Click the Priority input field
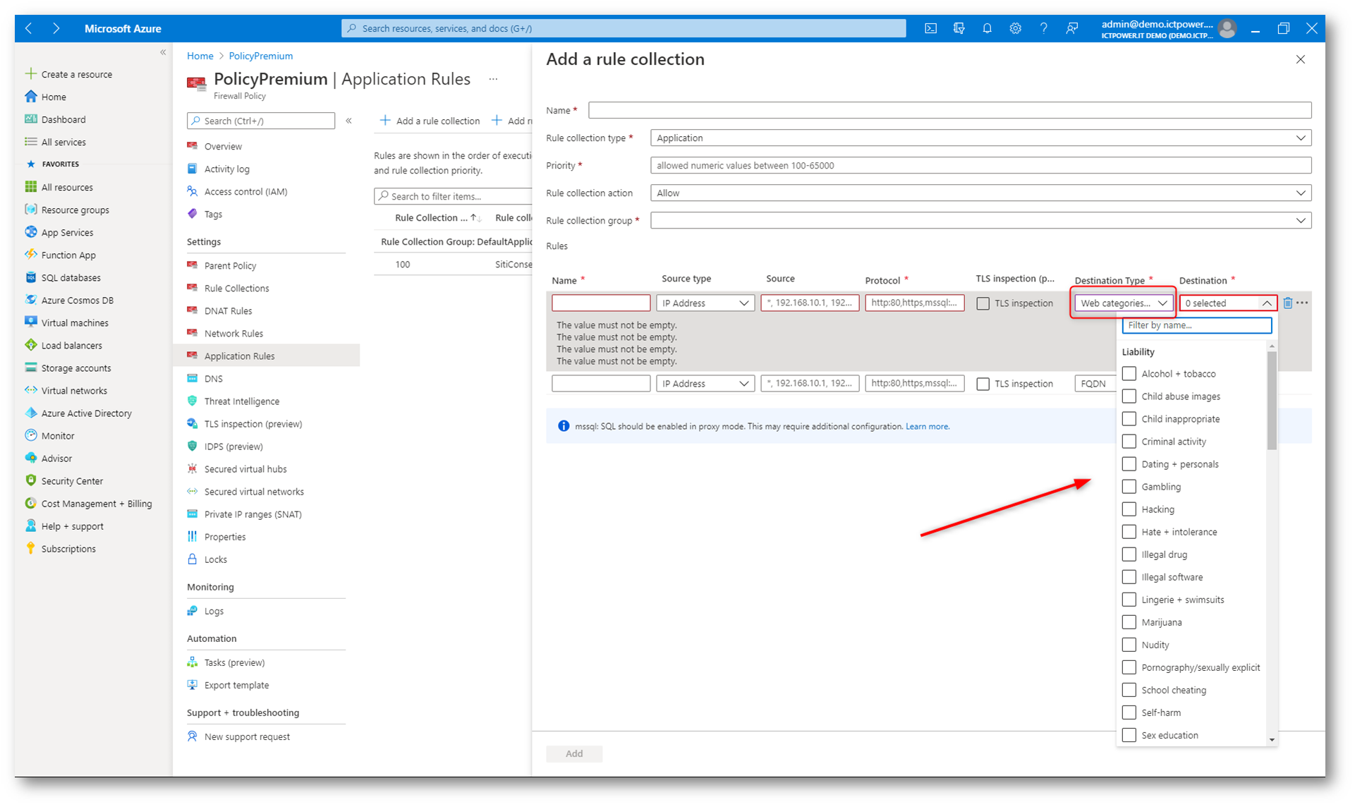Viewport: 1355px width, 807px height. pyautogui.click(x=980, y=165)
